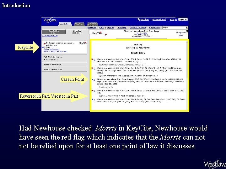226x169 pixels.
Task: Click the 'Direct History' heading text
Action: tap(138, 53)
